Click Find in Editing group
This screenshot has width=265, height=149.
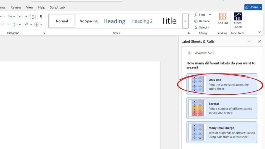pos(200,15)
